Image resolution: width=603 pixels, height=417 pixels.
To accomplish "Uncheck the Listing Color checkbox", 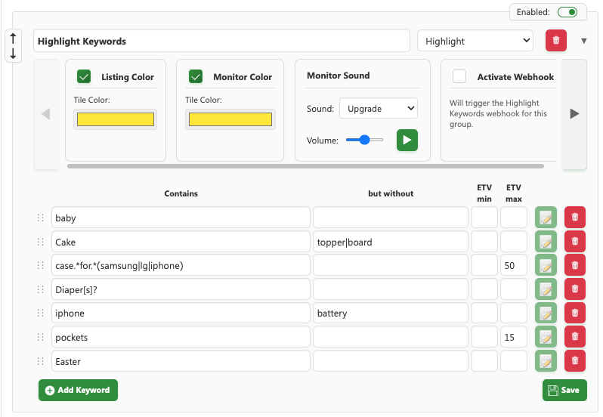I will coord(84,76).
